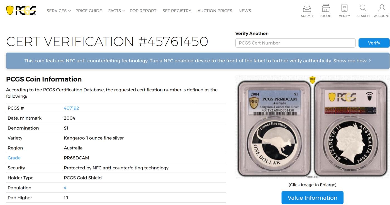Visit the News section

[245, 11]
